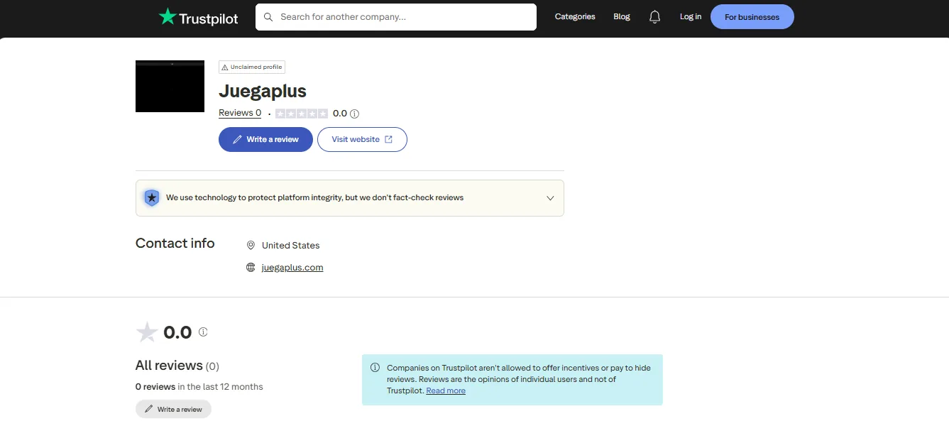Click the rating info icon beside header 0.0
Viewport: 949px width, 421px height.
coord(355,114)
